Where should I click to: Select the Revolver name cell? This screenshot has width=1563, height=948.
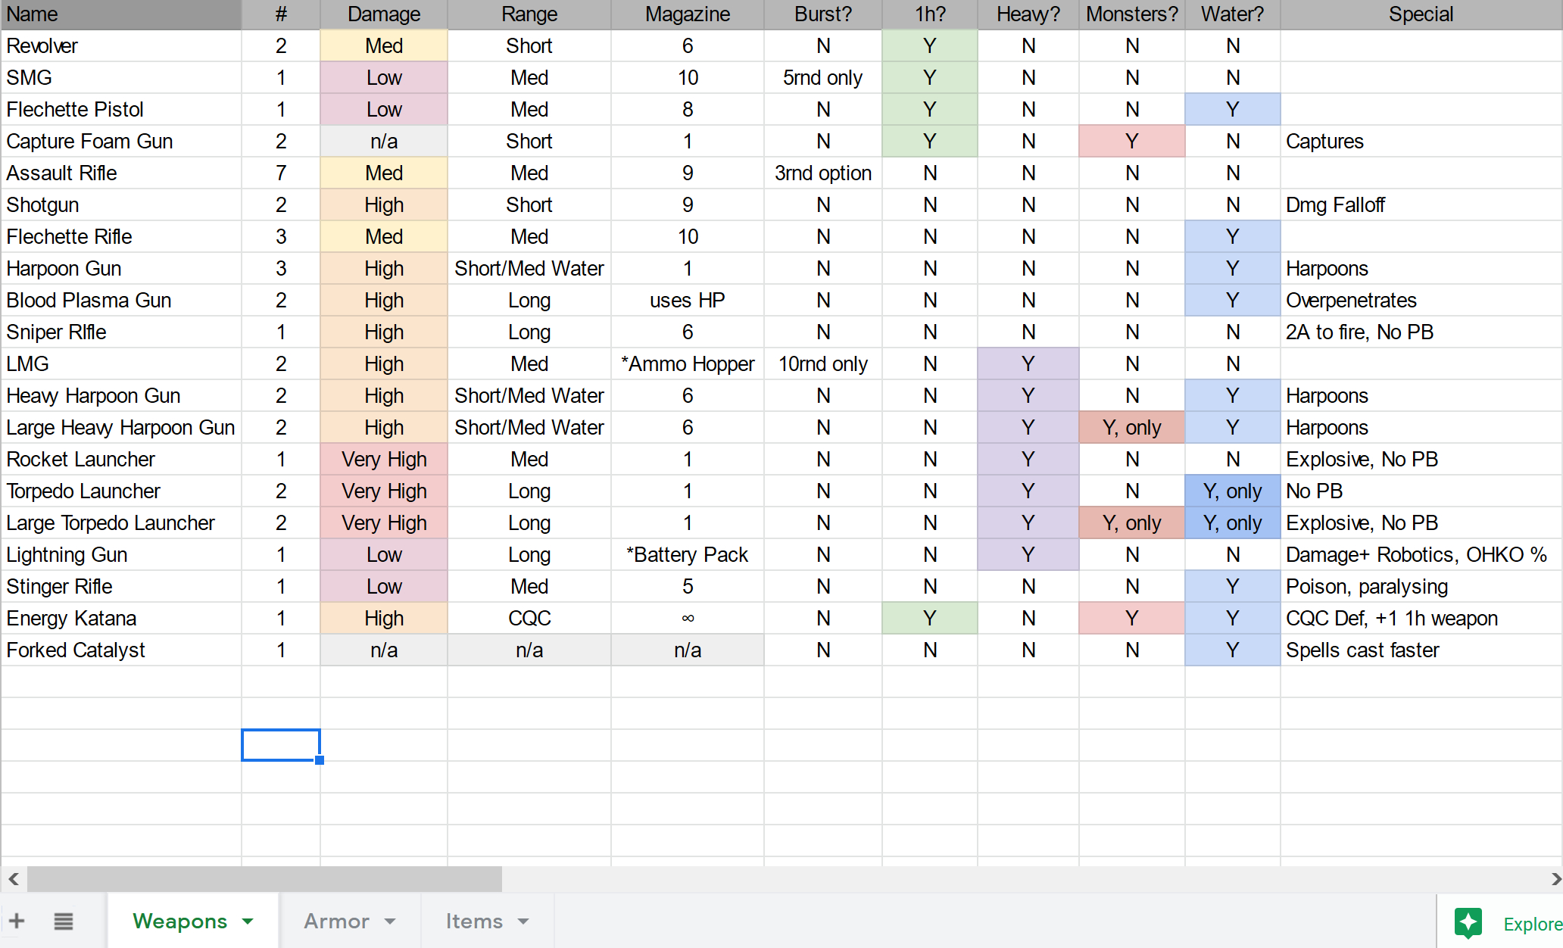[x=121, y=46]
